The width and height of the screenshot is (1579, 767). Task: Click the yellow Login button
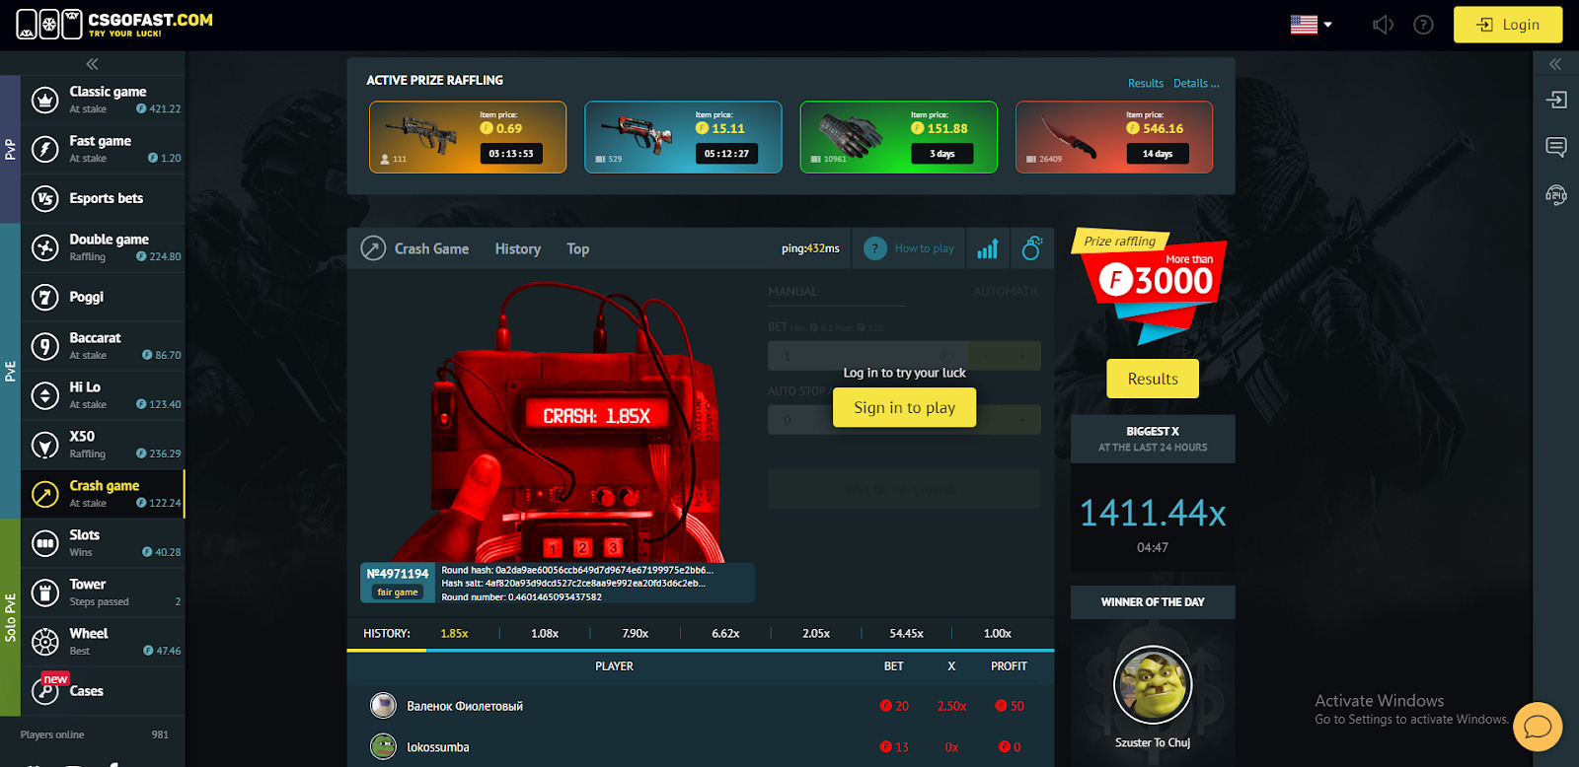[1508, 25]
